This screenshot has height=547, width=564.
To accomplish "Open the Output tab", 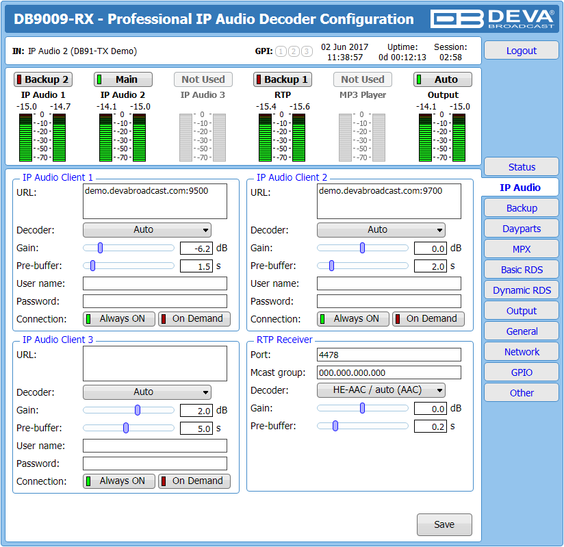I will click(x=522, y=311).
